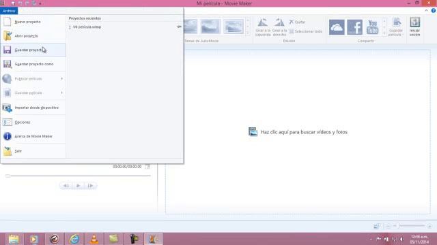Toggle full screen preview icon
The image size is (437, 245).
pos(147,166)
